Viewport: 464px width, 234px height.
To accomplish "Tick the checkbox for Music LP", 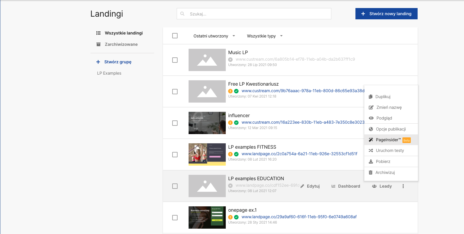I will (x=175, y=60).
